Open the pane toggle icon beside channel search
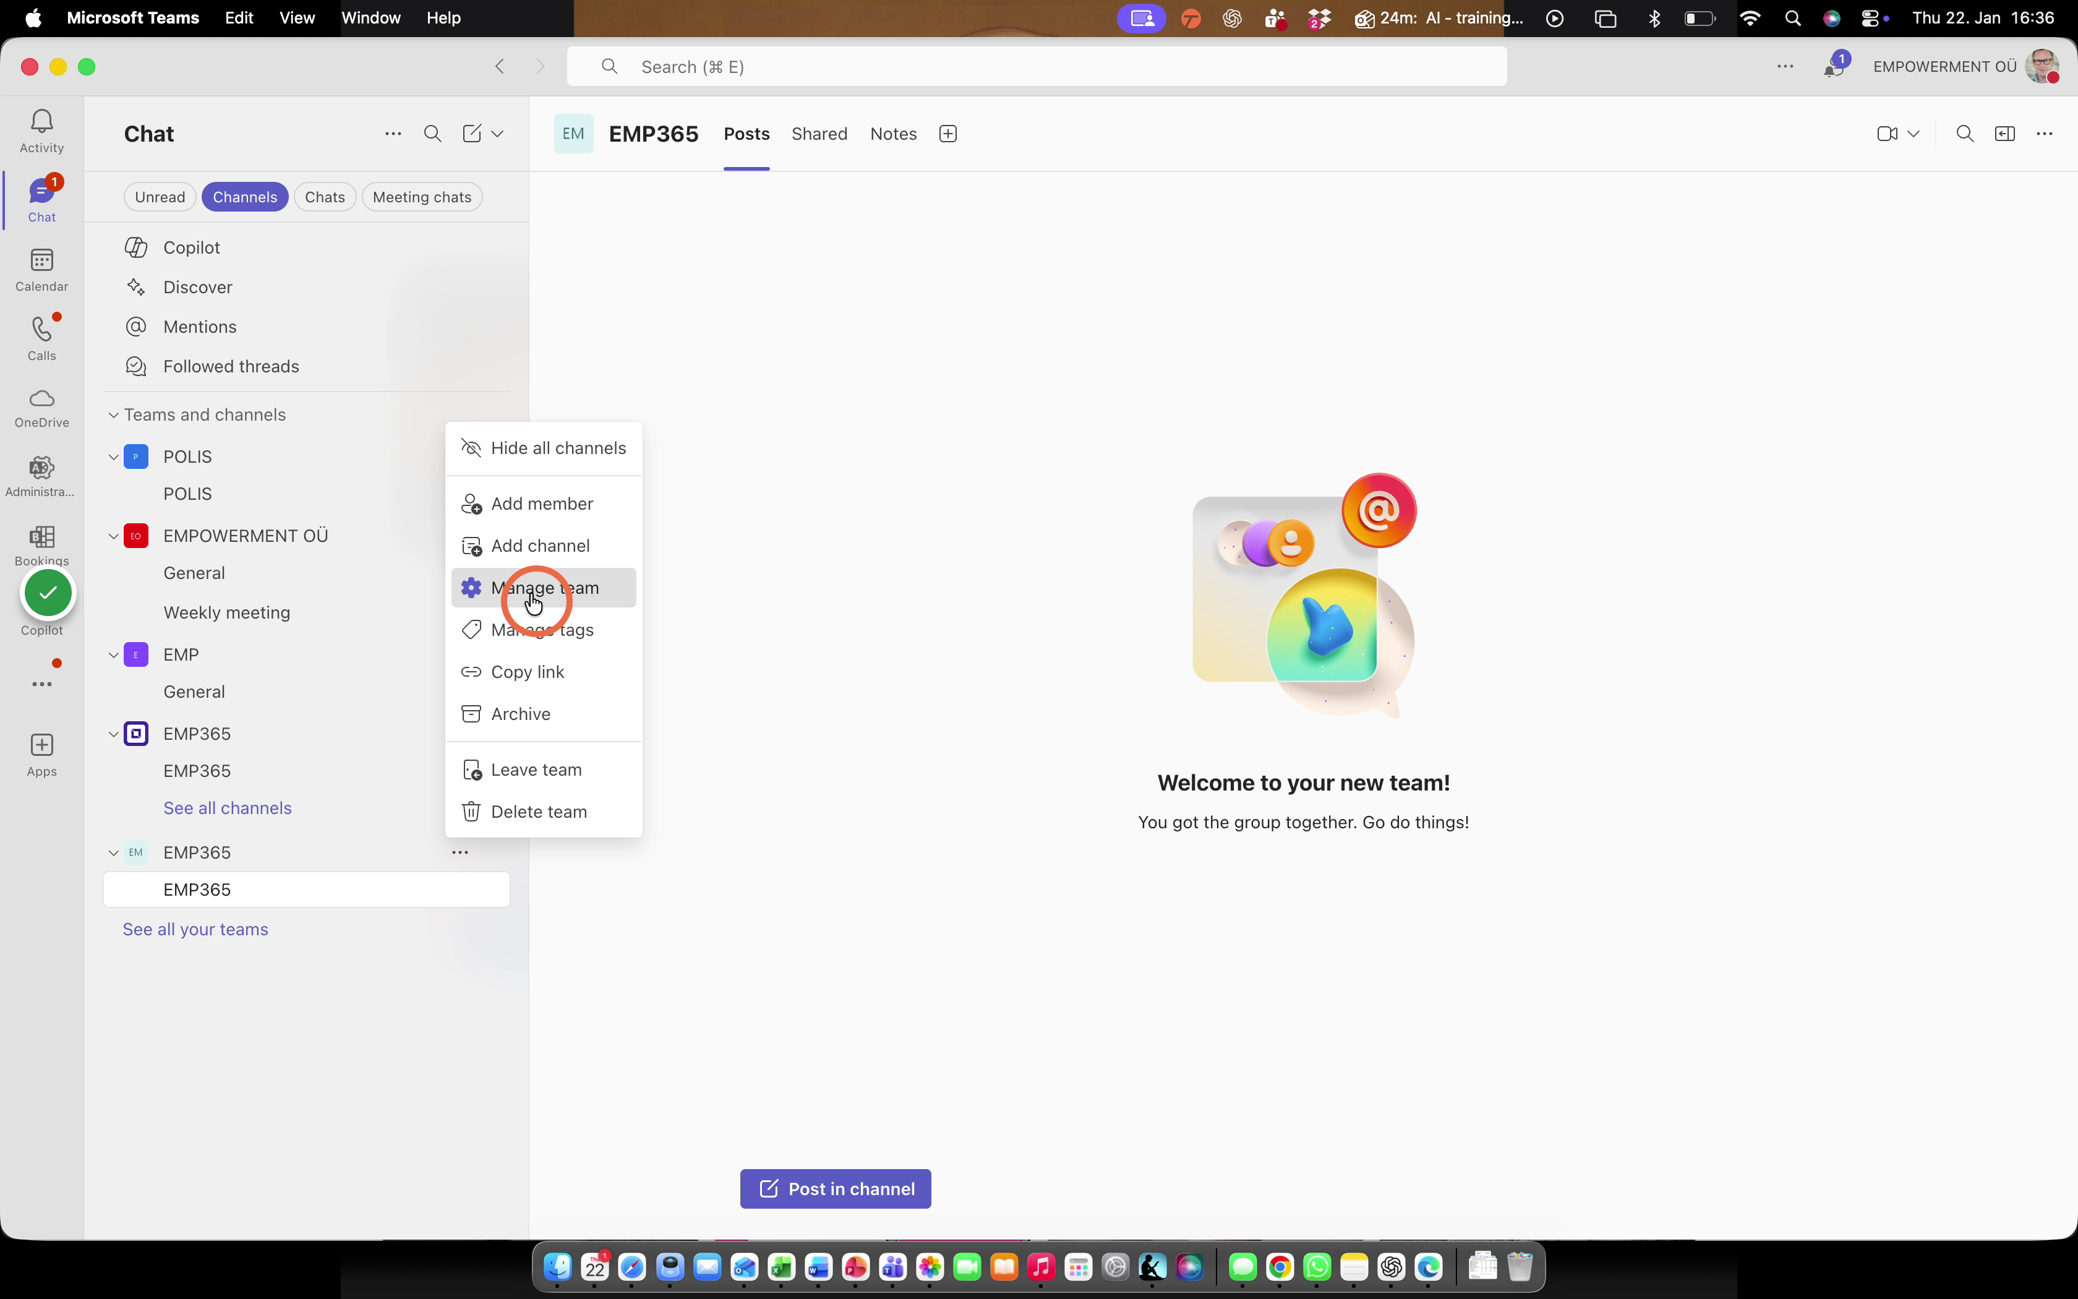 click(x=2005, y=134)
